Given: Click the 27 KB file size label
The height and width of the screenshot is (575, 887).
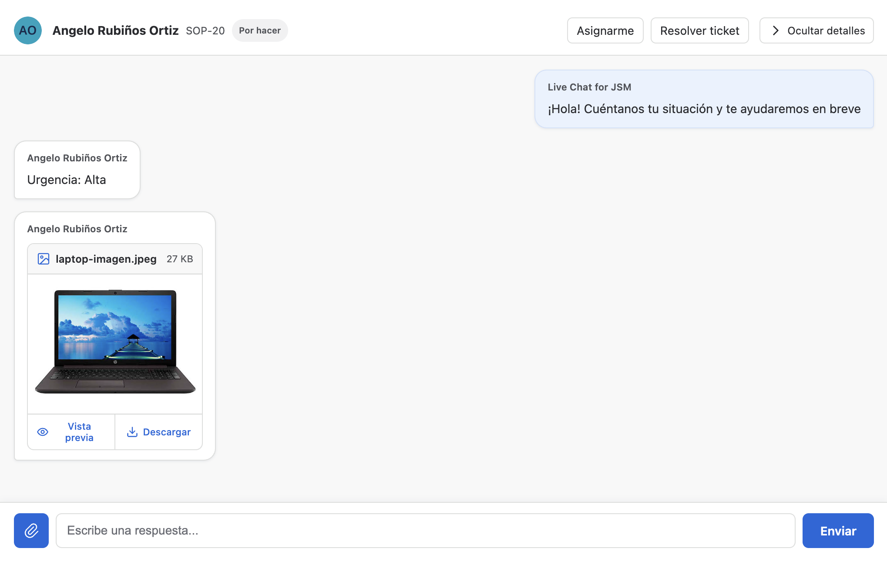Looking at the screenshot, I should point(180,259).
